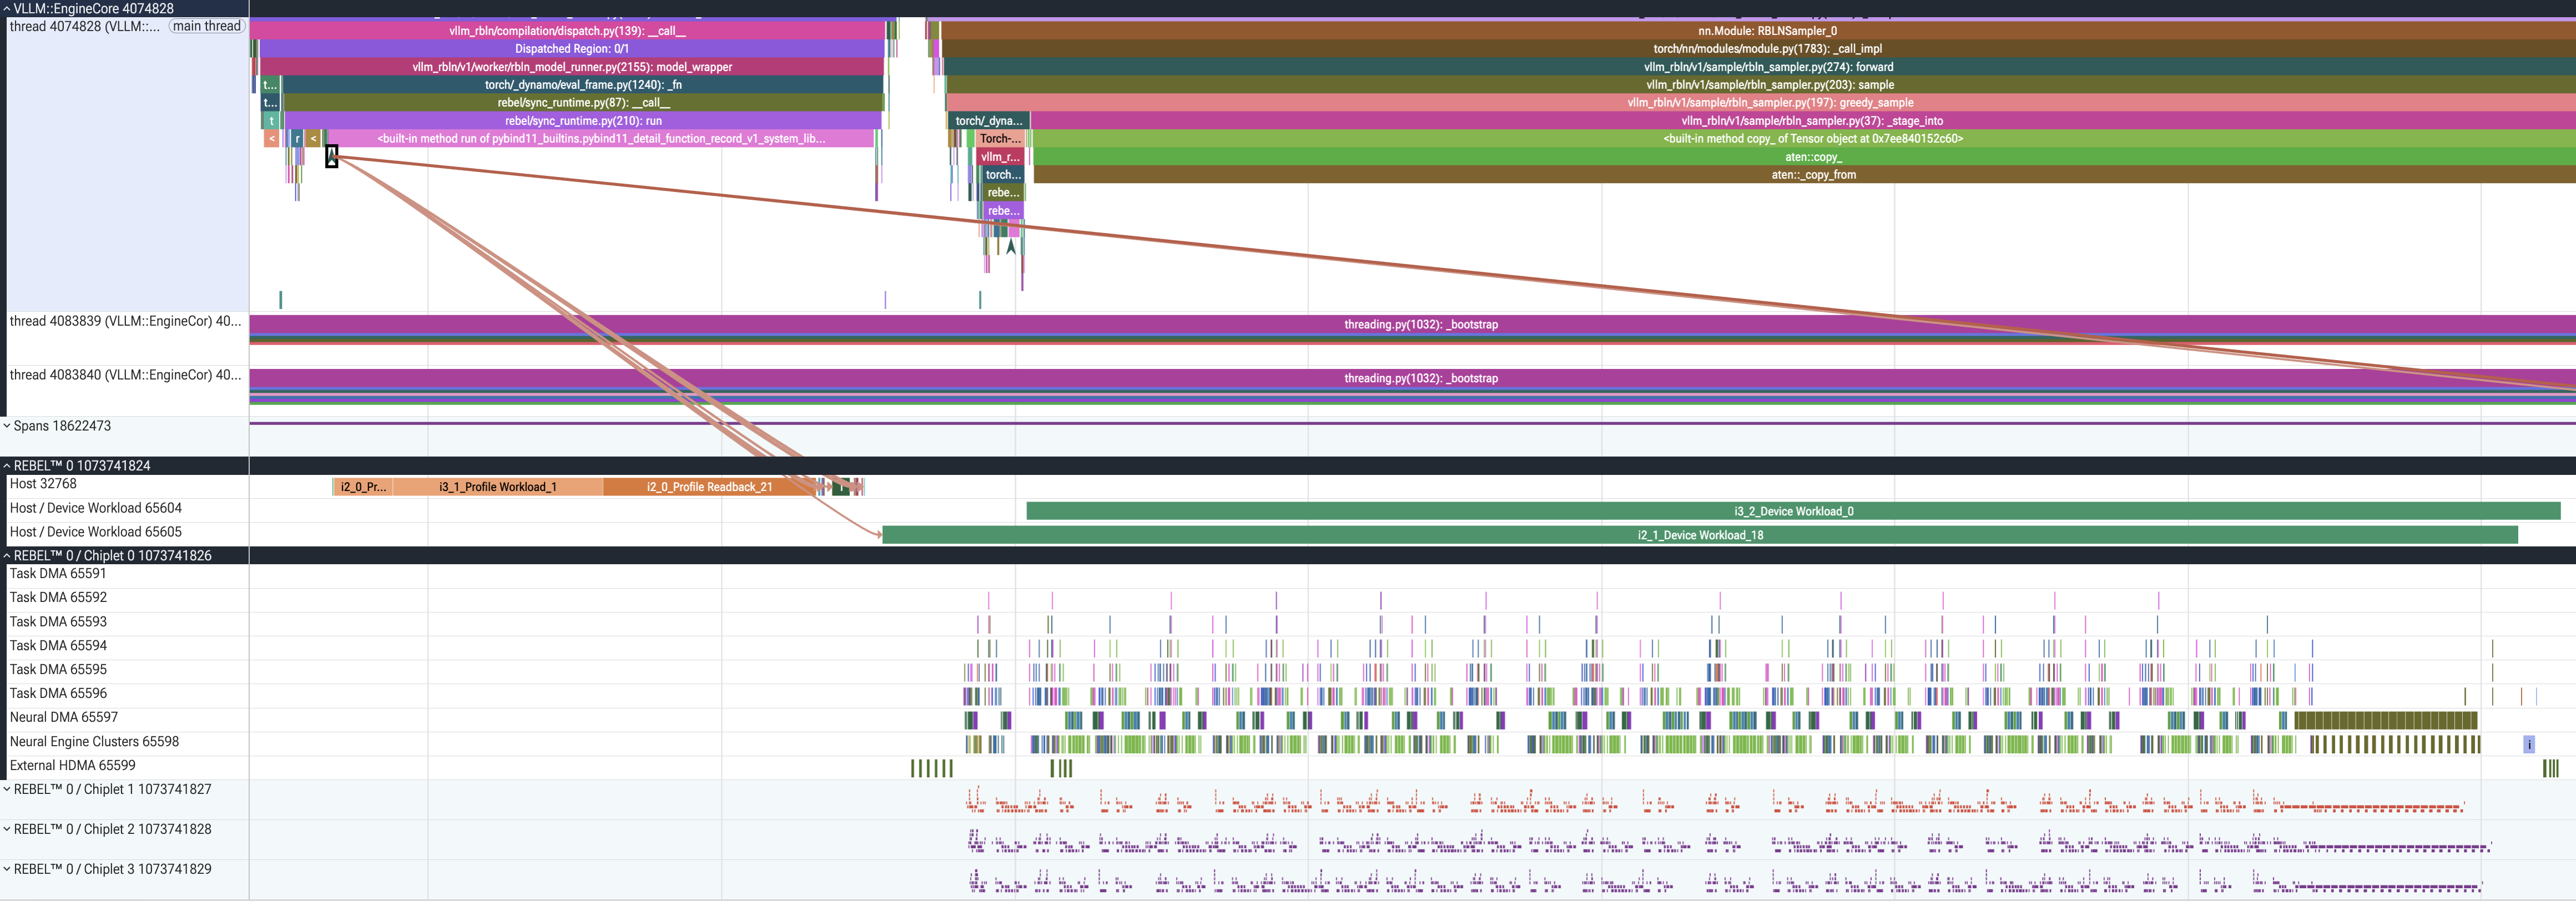The image size is (2576, 901).
Task: Click 'Host / Device Workload 65605' track label
Action: pyautogui.click(x=96, y=532)
